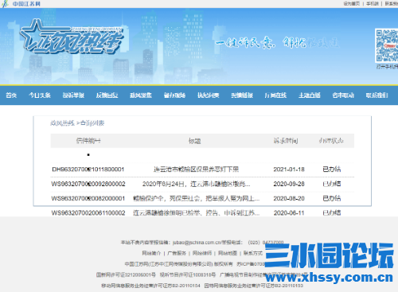The width and height of the screenshot is (398, 292).
Task: Click the 移动网信息服务业务经营许可证 footer text
Action: click(x=150, y=286)
